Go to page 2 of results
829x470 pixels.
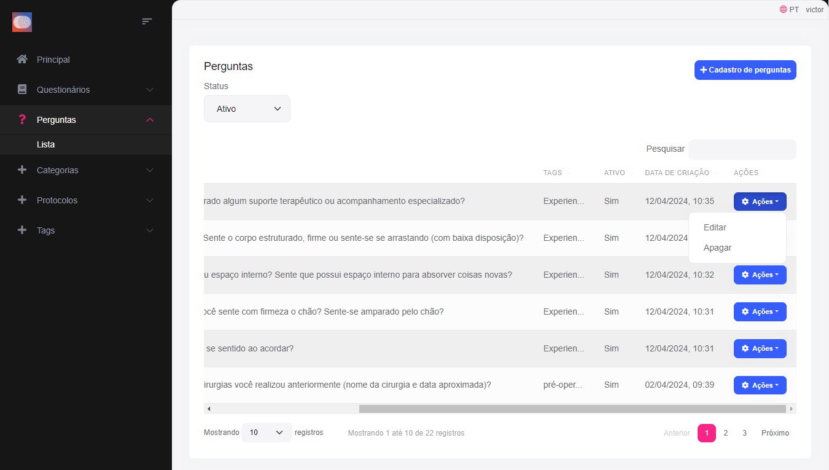(725, 433)
